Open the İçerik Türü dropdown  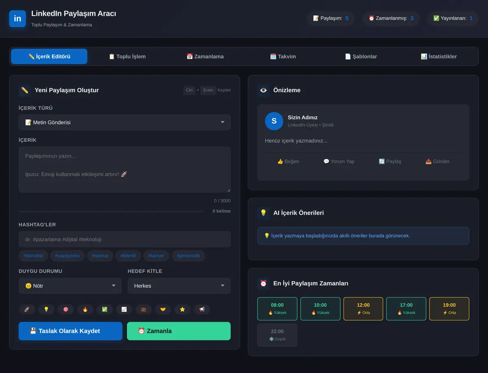point(124,122)
